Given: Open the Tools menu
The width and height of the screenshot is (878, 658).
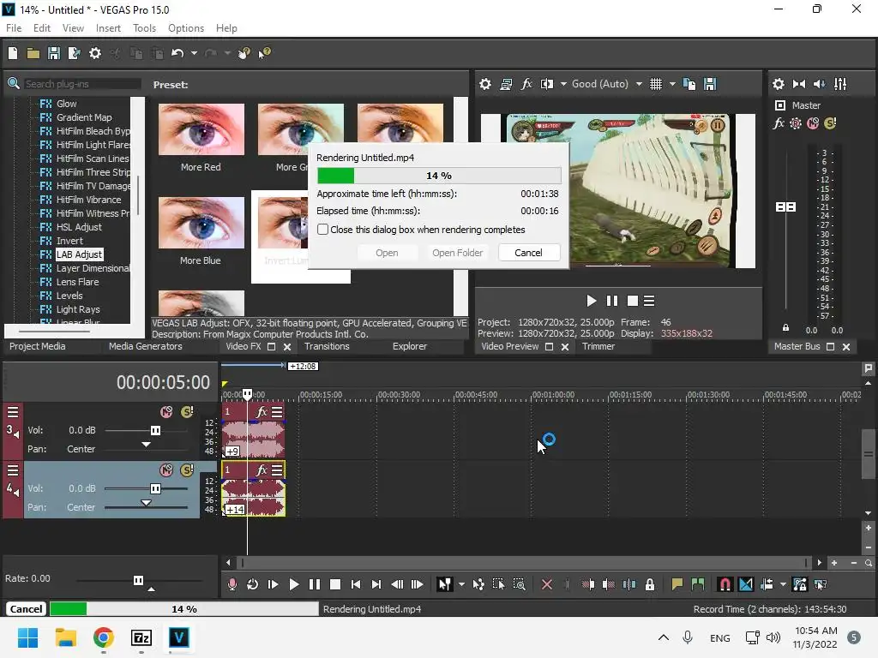Looking at the screenshot, I should [x=144, y=28].
